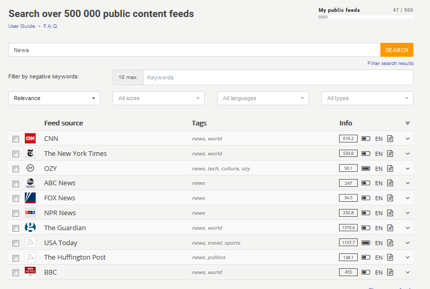Click the document icon in CNN row
Image resolution: width=430 pixels, height=289 pixels.
(390, 139)
